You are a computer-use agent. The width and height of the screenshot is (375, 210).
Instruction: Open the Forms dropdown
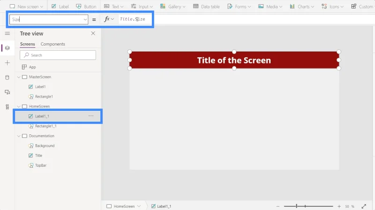[x=239, y=7]
